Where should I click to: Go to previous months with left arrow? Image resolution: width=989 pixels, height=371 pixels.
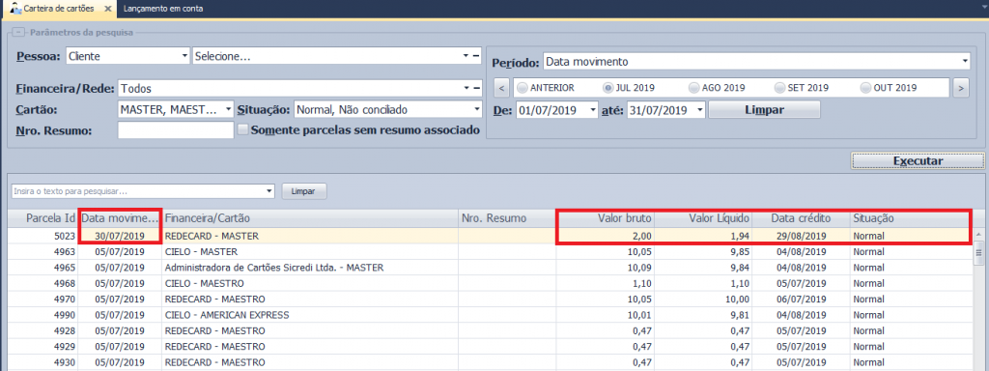501,88
